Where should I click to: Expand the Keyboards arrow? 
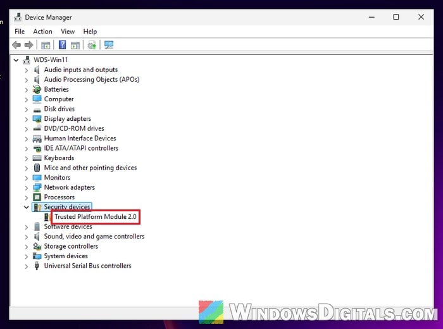click(27, 158)
